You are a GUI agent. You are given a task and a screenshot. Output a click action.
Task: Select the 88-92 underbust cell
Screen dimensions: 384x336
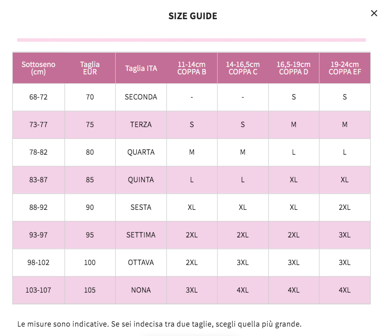[38, 207]
